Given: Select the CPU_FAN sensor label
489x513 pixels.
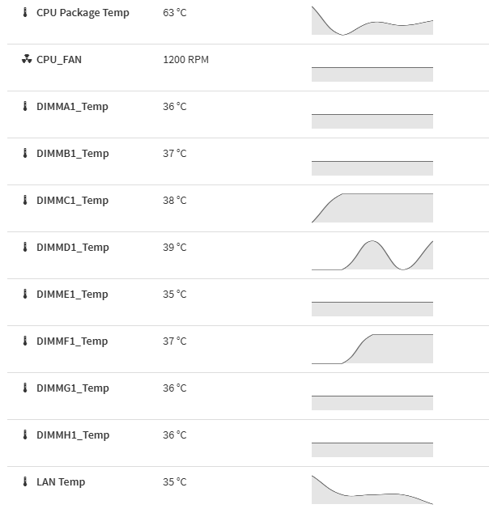Looking at the screenshot, I should pos(59,60).
